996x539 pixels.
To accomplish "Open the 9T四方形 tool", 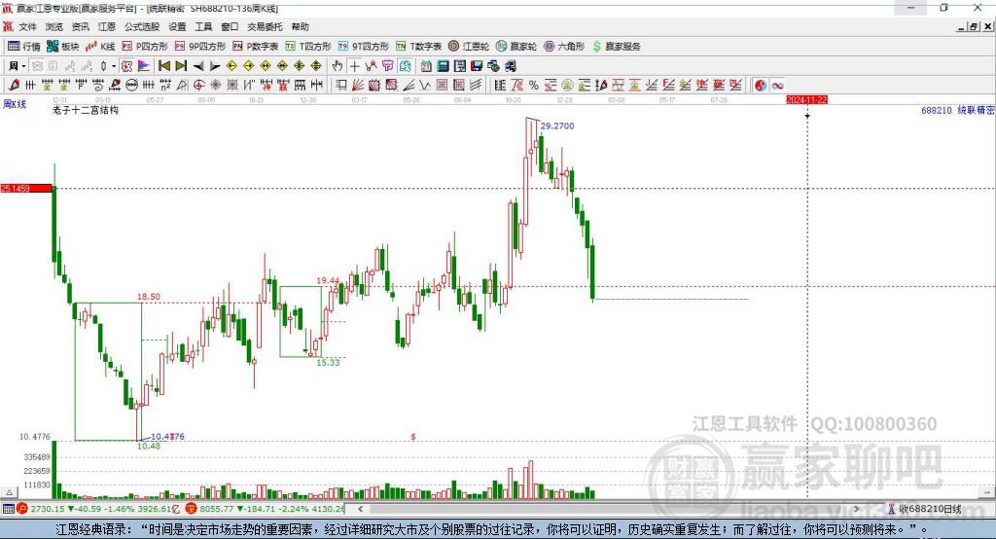I will point(364,47).
